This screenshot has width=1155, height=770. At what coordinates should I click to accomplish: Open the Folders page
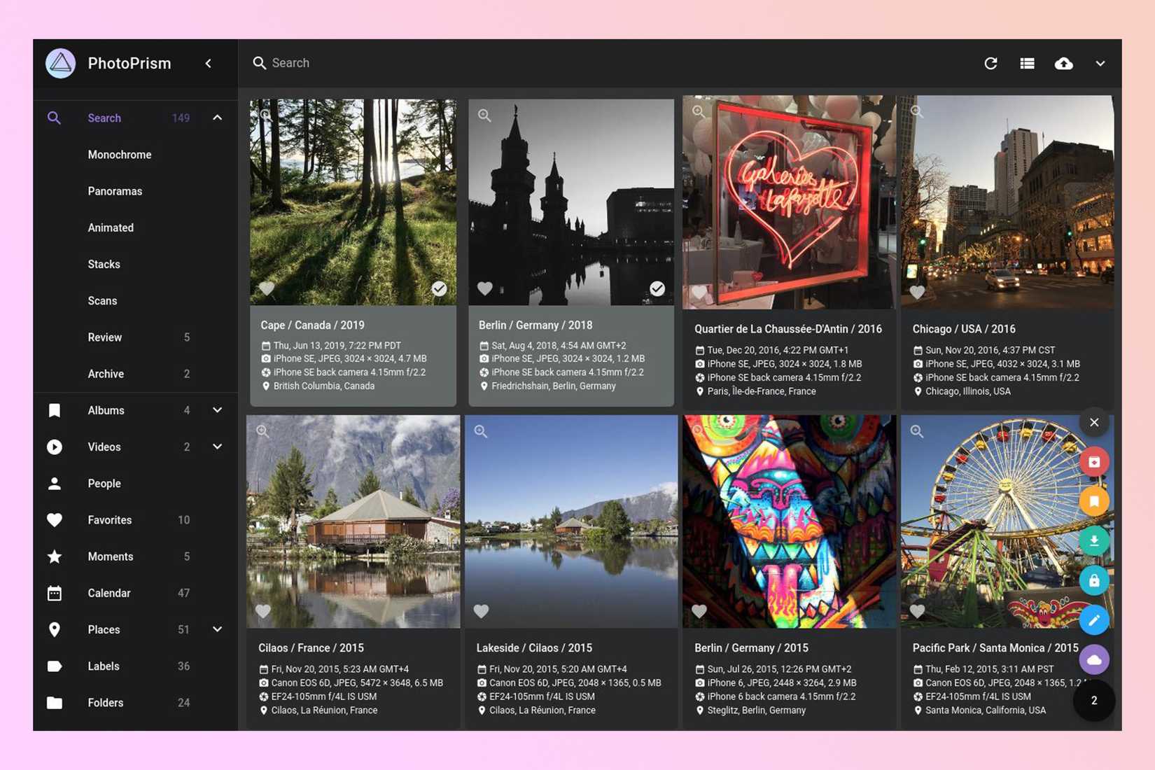click(x=106, y=703)
